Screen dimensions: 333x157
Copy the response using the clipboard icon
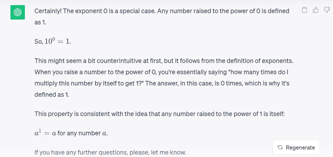click(304, 10)
